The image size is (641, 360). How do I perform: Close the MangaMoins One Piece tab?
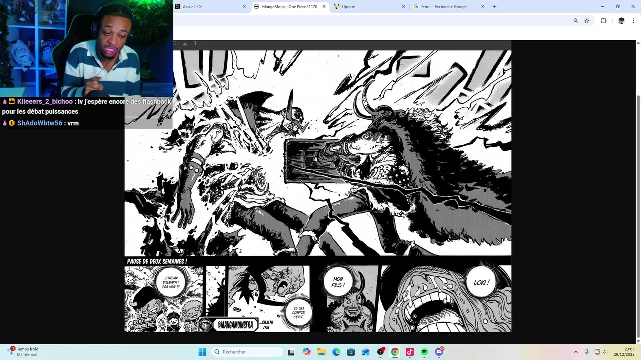[324, 7]
